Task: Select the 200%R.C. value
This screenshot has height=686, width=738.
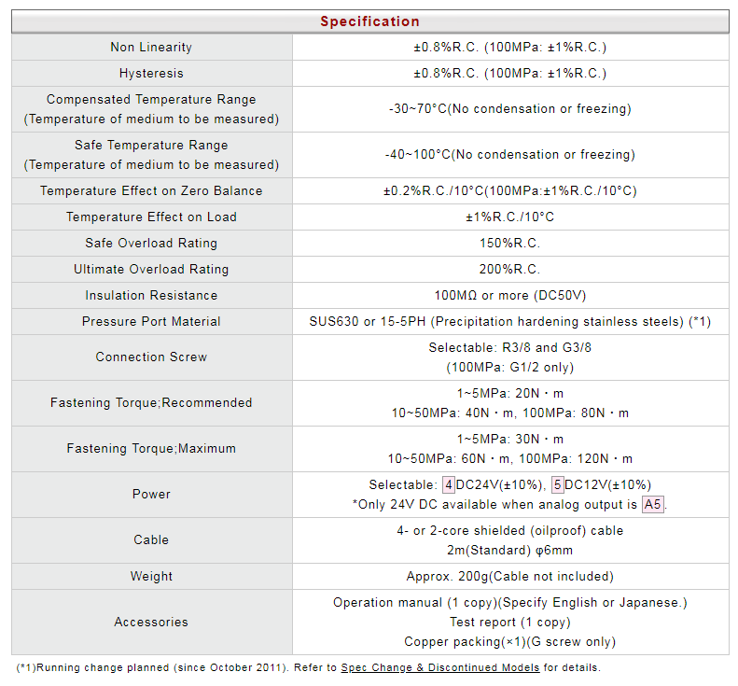Action: point(510,270)
